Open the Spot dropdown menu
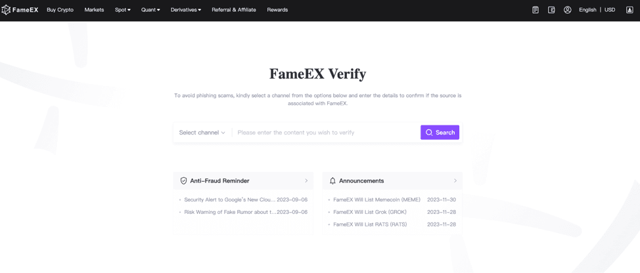The height and width of the screenshot is (273, 640). pos(123,10)
